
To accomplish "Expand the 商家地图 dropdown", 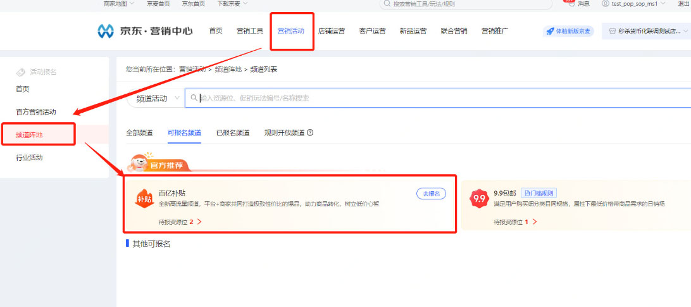I will click(119, 4).
